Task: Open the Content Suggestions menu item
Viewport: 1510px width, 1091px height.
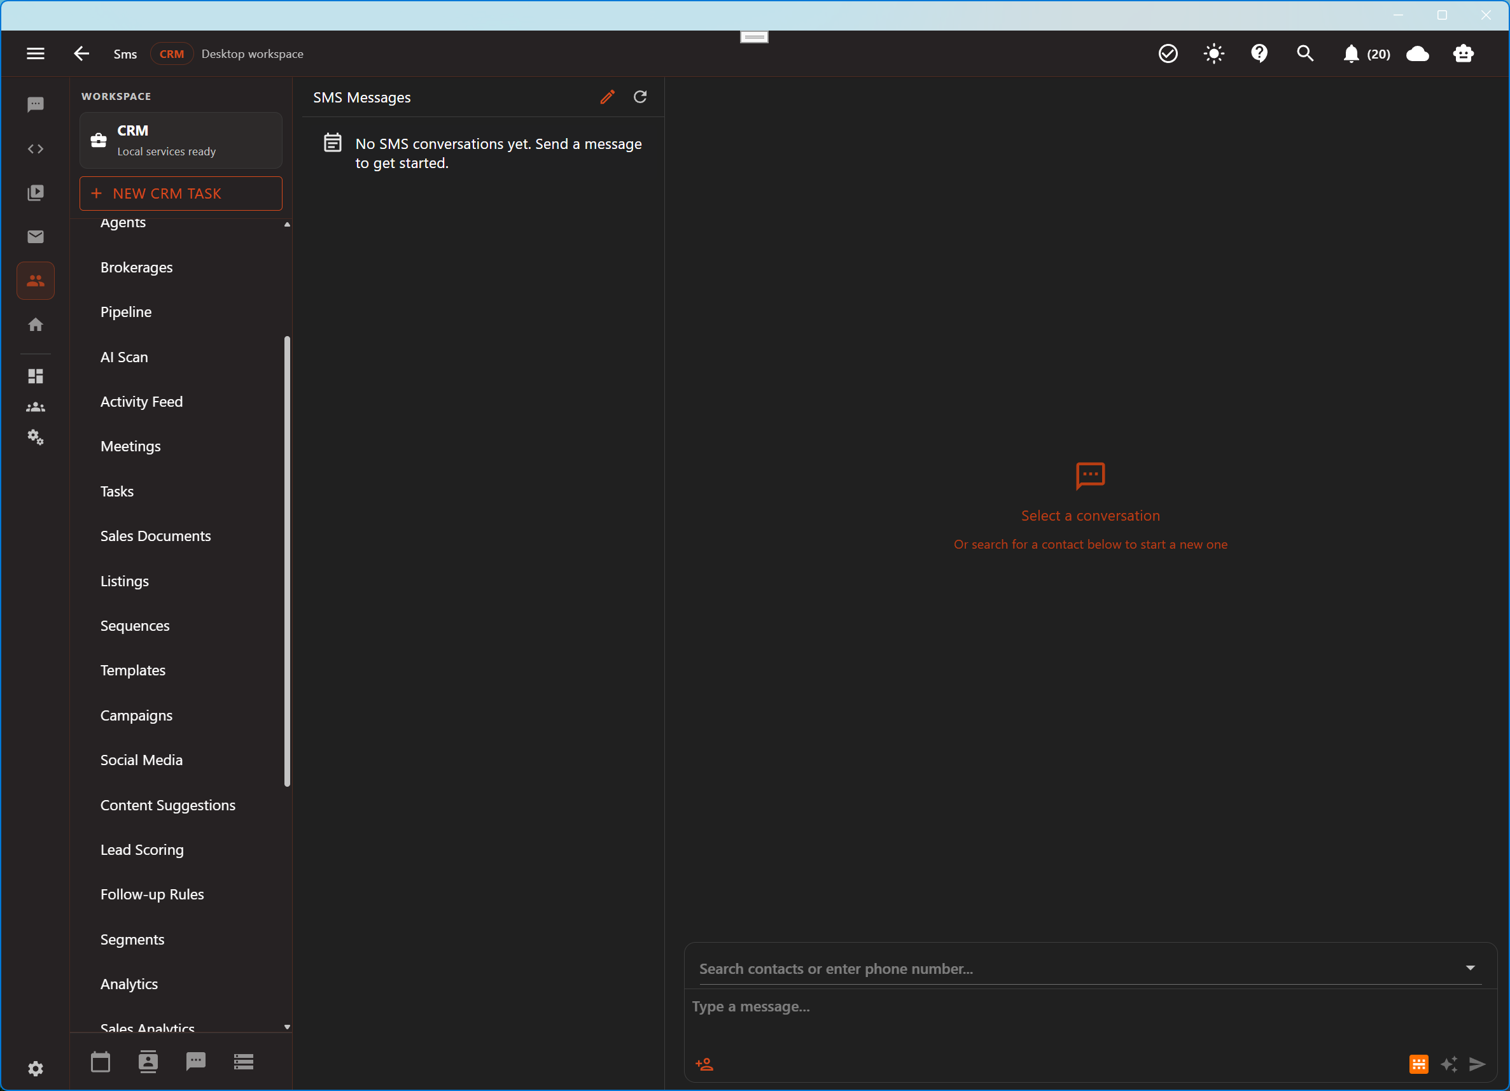Action: [168, 805]
